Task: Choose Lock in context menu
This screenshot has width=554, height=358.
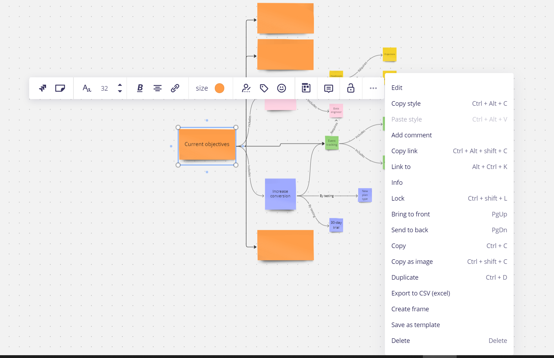Action: (449, 198)
